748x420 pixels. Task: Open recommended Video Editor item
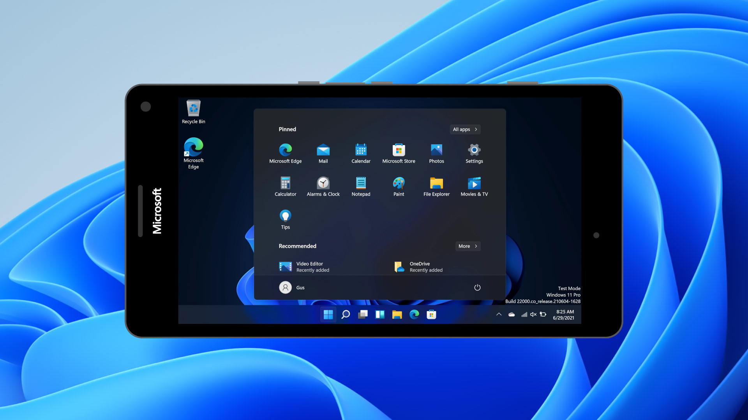pos(304,267)
